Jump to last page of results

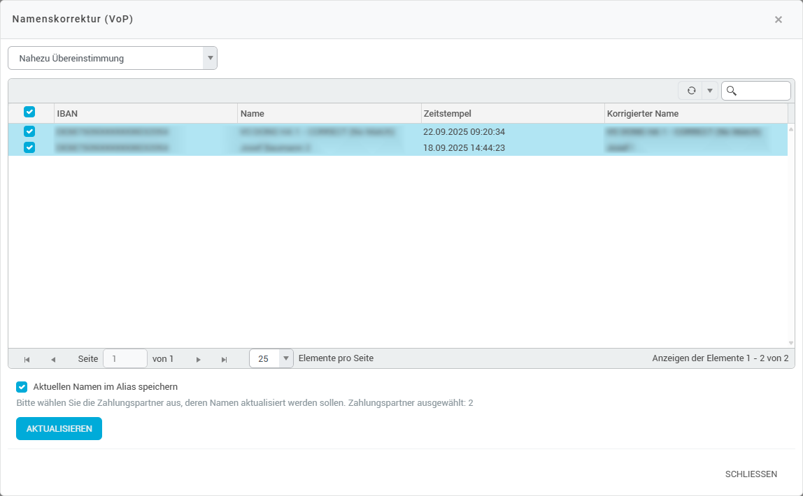point(224,359)
